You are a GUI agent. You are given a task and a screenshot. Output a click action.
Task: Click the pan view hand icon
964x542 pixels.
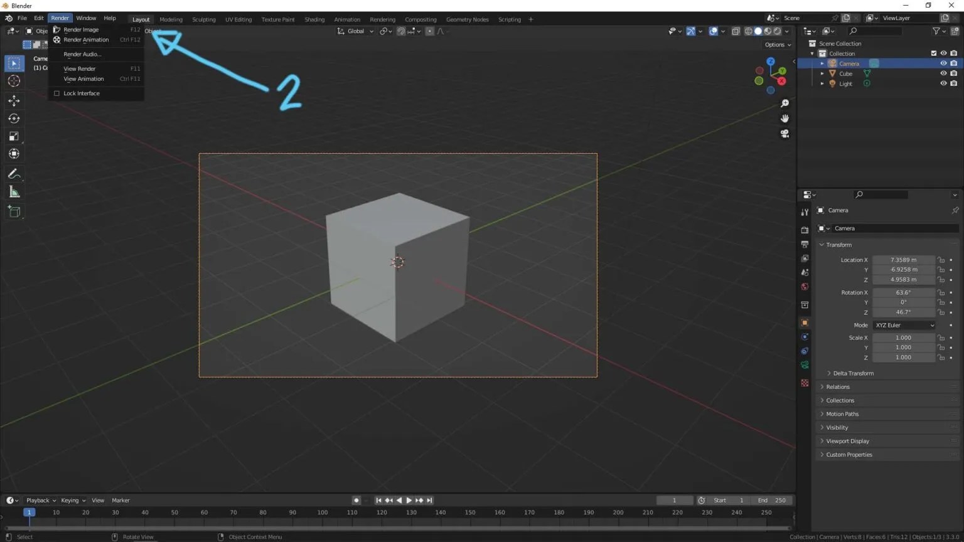(x=785, y=119)
